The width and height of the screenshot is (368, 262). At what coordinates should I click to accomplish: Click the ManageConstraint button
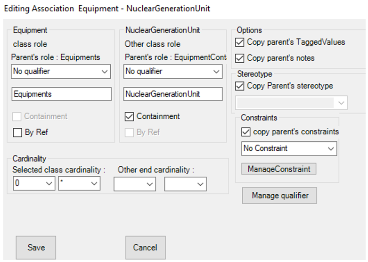[279, 169]
